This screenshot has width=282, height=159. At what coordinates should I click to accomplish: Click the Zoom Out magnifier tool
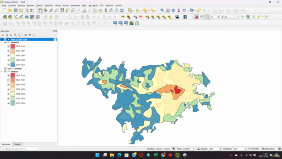point(56,11)
